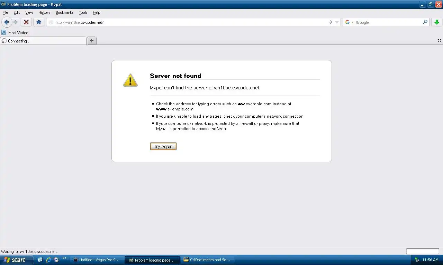This screenshot has height=265, width=443.
Task: Show tab groups via the grid icon
Action: click(440, 41)
